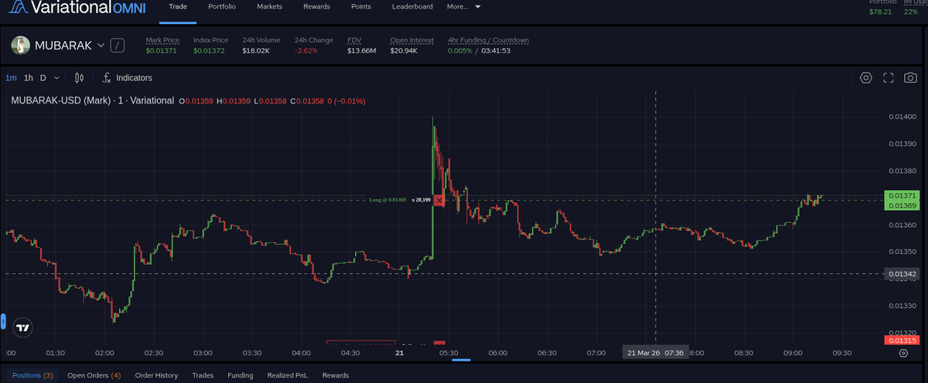Click the 0.01342 crosshair price label
Screen dimensions: 928x383
pyautogui.click(x=902, y=274)
